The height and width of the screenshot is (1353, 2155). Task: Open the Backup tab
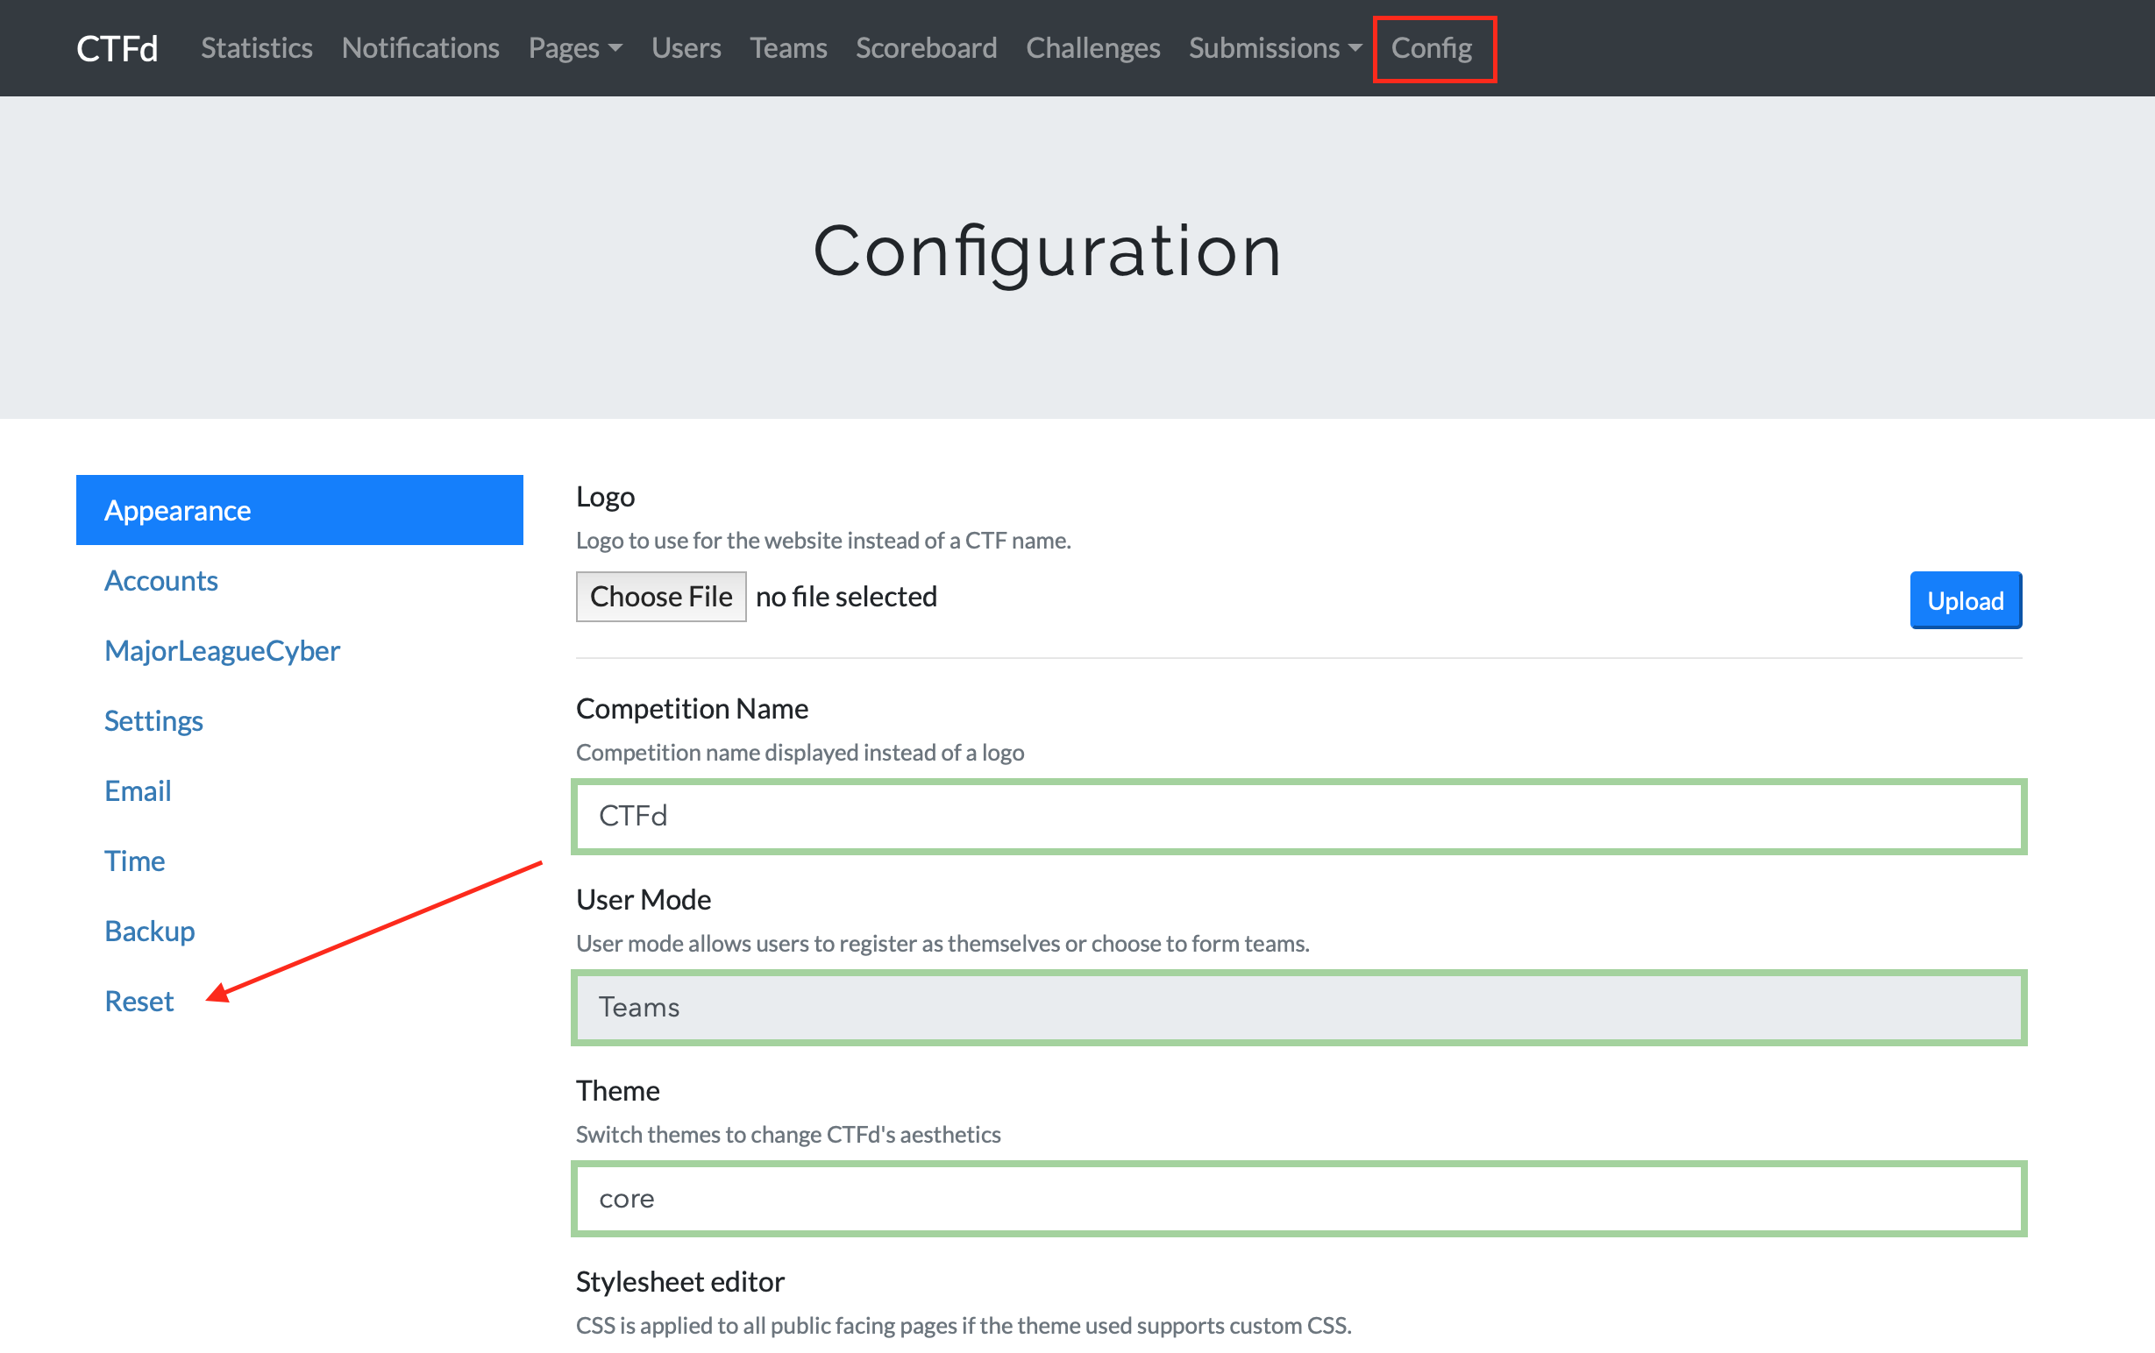[149, 930]
